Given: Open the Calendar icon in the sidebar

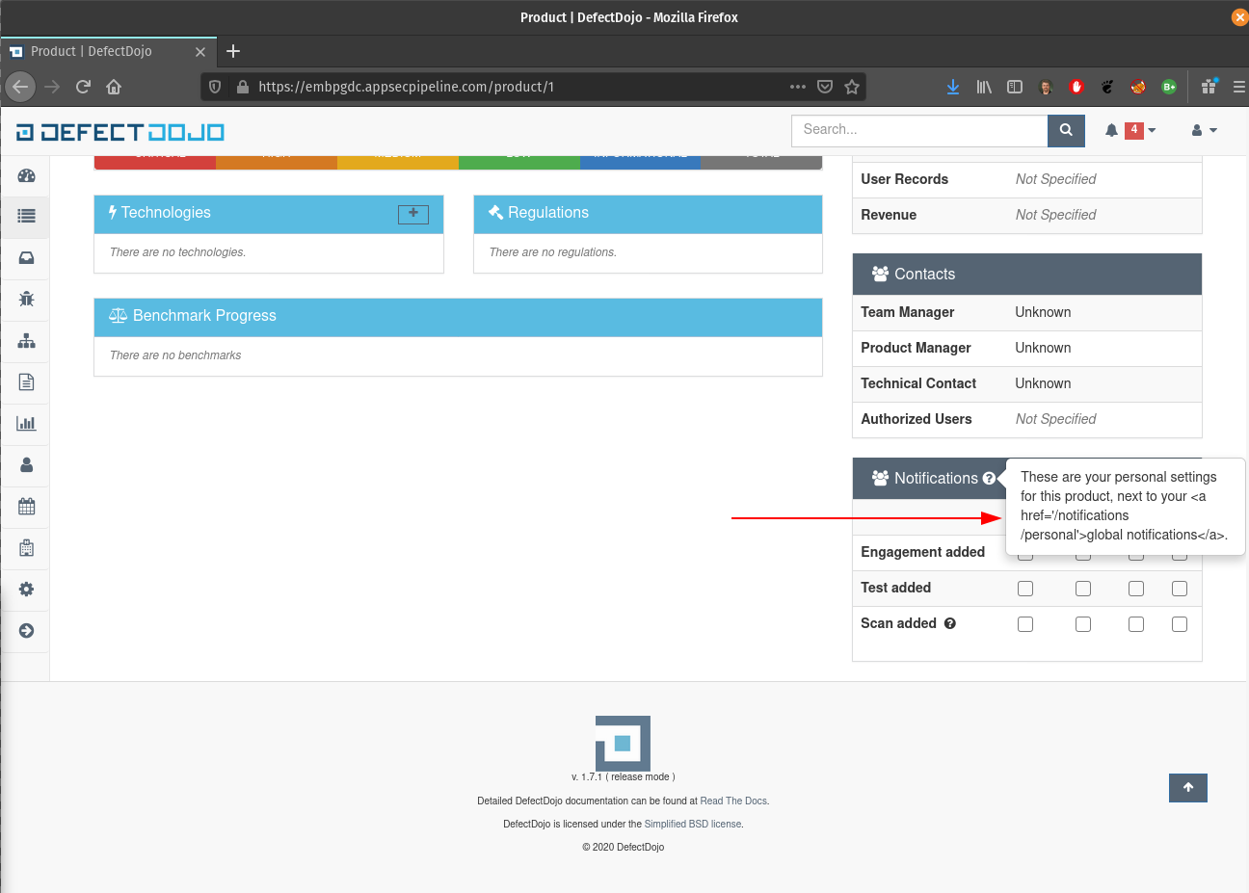Looking at the screenshot, I should pyautogui.click(x=25, y=507).
